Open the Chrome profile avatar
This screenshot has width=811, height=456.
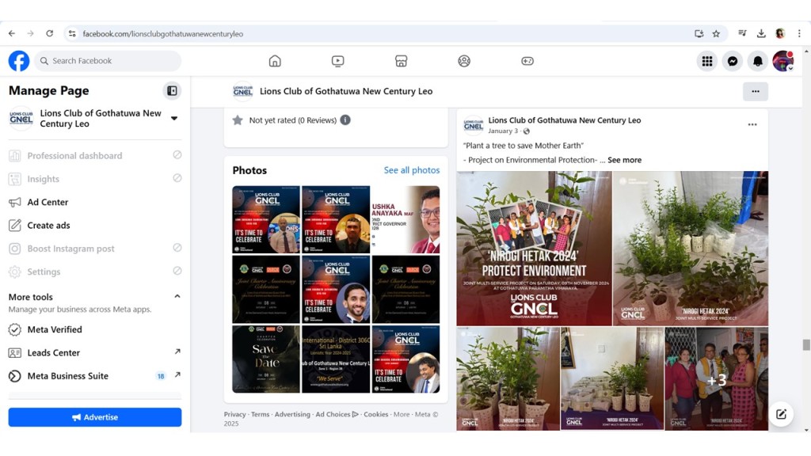(780, 33)
